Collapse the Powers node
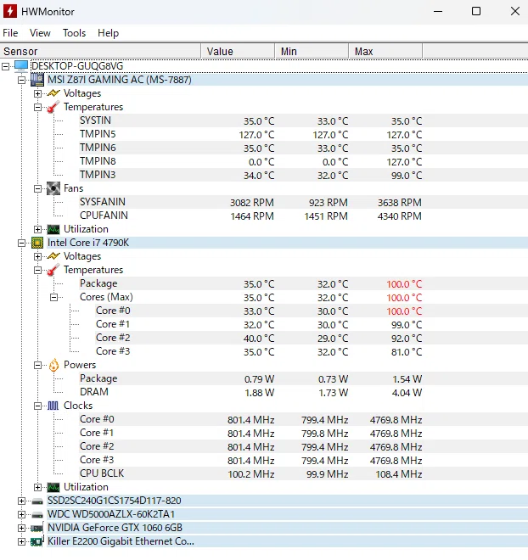This screenshot has width=528, height=560. point(37,365)
